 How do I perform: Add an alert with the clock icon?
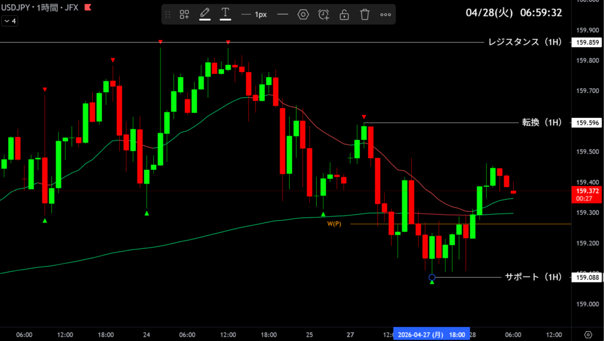[323, 15]
